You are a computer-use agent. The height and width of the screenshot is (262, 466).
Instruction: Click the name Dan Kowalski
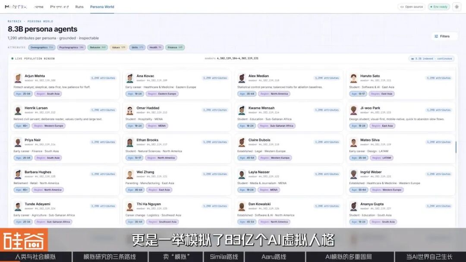[x=259, y=204]
